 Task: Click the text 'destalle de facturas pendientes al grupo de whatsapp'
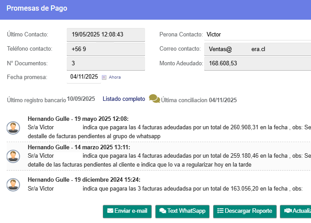tap(94, 136)
